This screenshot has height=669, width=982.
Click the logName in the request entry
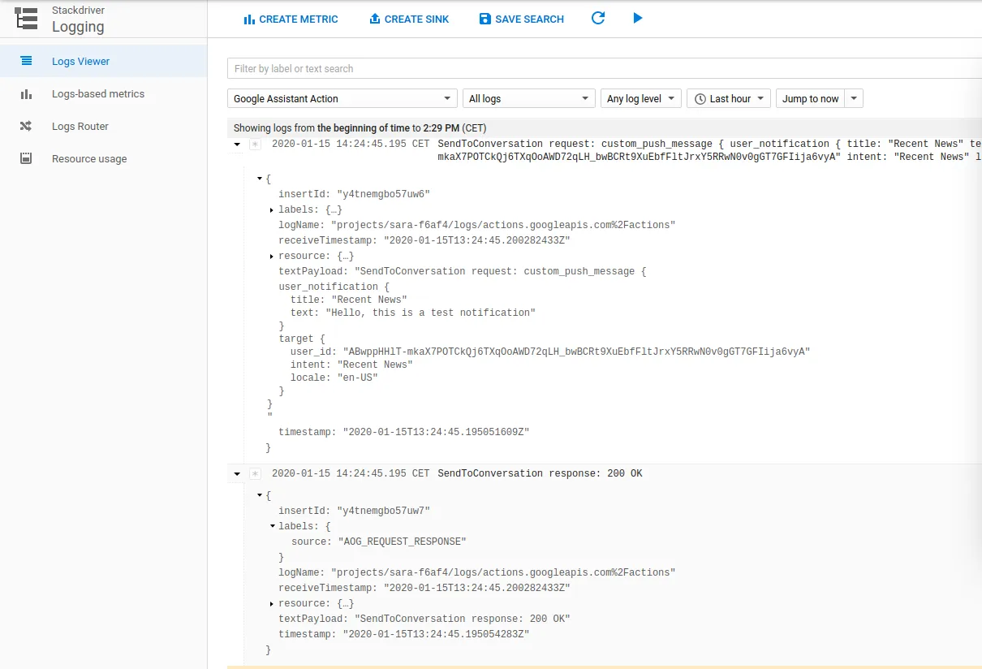click(477, 225)
